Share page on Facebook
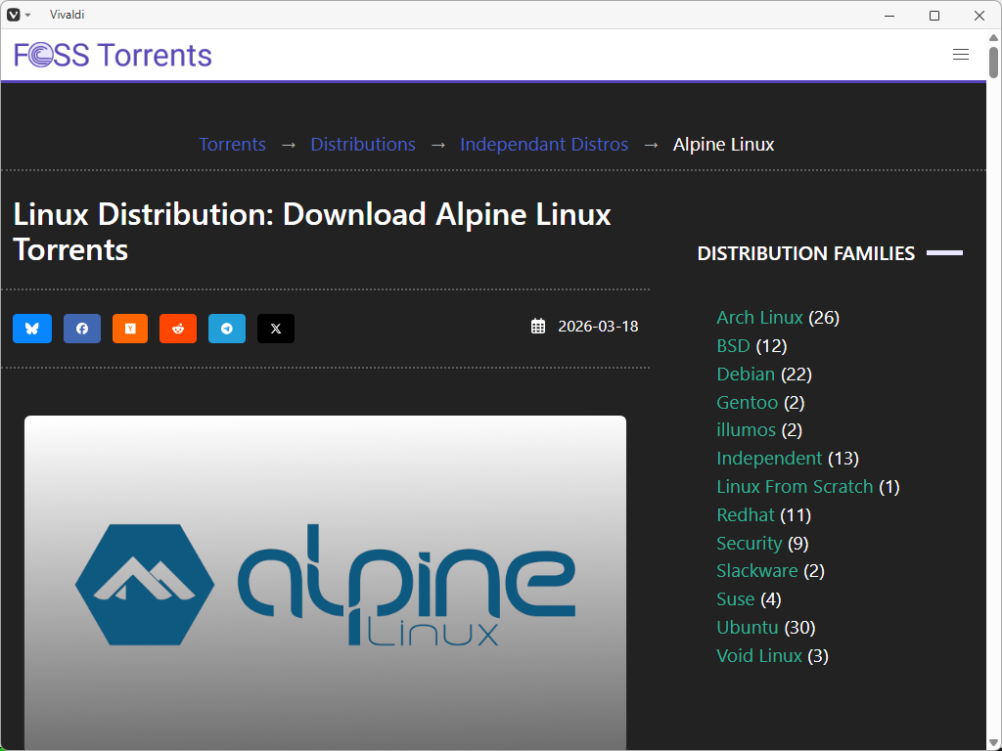Image resolution: width=1002 pixels, height=751 pixels. [x=82, y=329]
